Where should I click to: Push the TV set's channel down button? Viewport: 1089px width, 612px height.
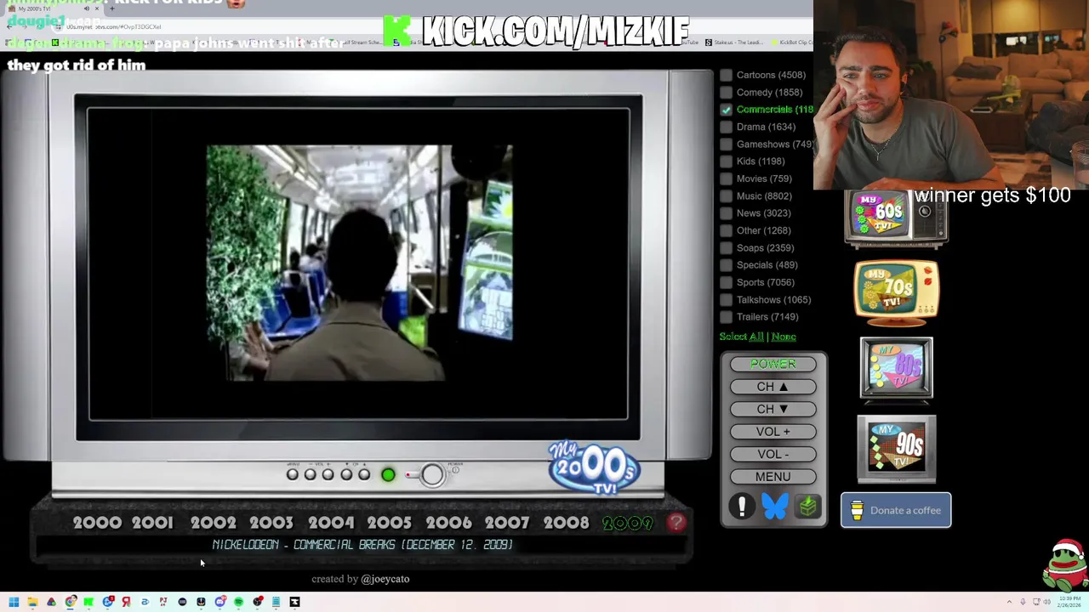(346, 474)
